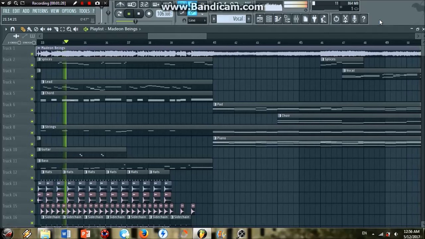Image resolution: width=425 pixels, height=239 pixels.
Task: Select the Paint brush tool
Action: tap(30, 29)
